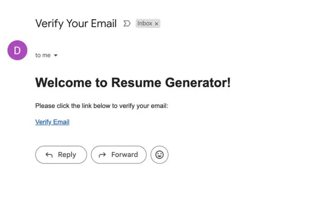Select the "Verify Your Email" subject line
Screen dimensions: 326x199
76,24
